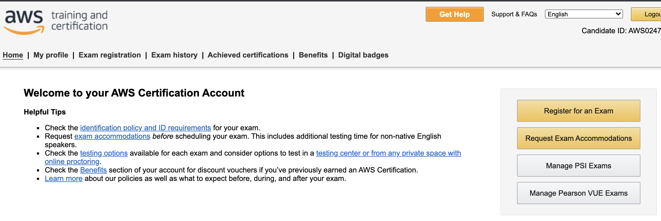The image size is (661, 221).
Task: Follow identification policy and ID requirements link
Action: pos(146,128)
